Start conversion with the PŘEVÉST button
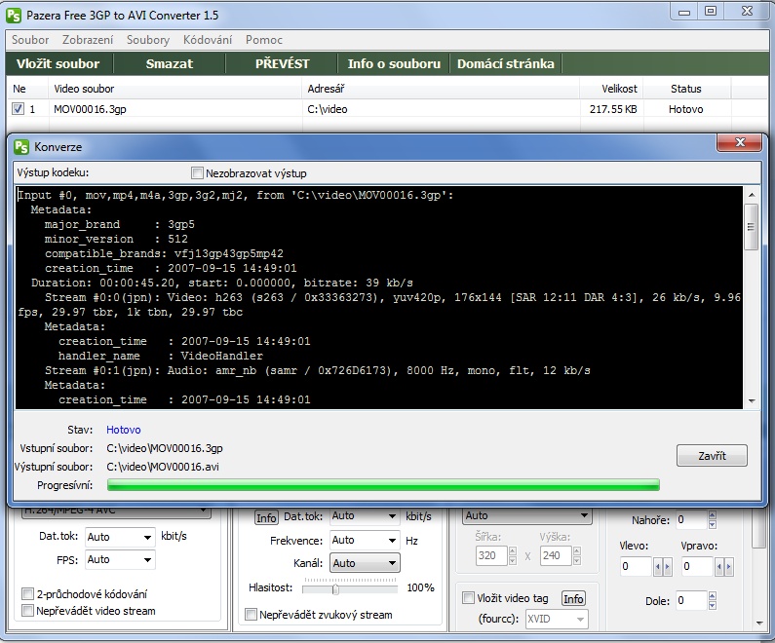The image size is (775, 643). tap(282, 63)
